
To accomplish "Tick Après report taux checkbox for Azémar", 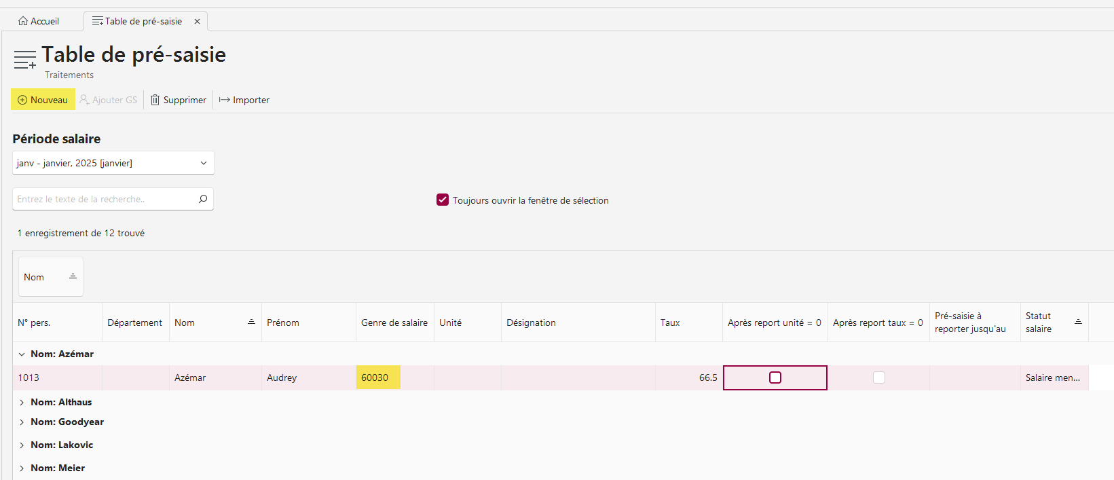I will (879, 377).
